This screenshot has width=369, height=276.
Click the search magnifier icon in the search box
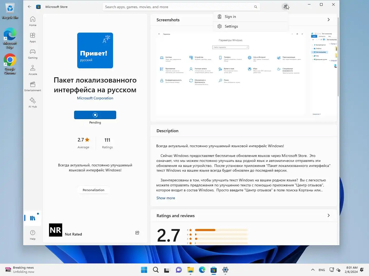(x=255, y=7)
